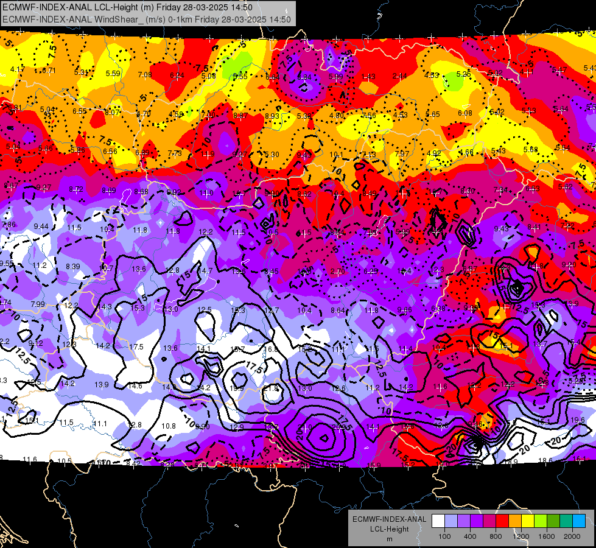The image size is (596, 548).
Task: Click the grid point value '7.73'
Action: (175, 153)
